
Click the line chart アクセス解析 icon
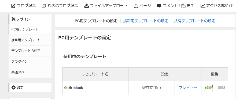(203, 6)
